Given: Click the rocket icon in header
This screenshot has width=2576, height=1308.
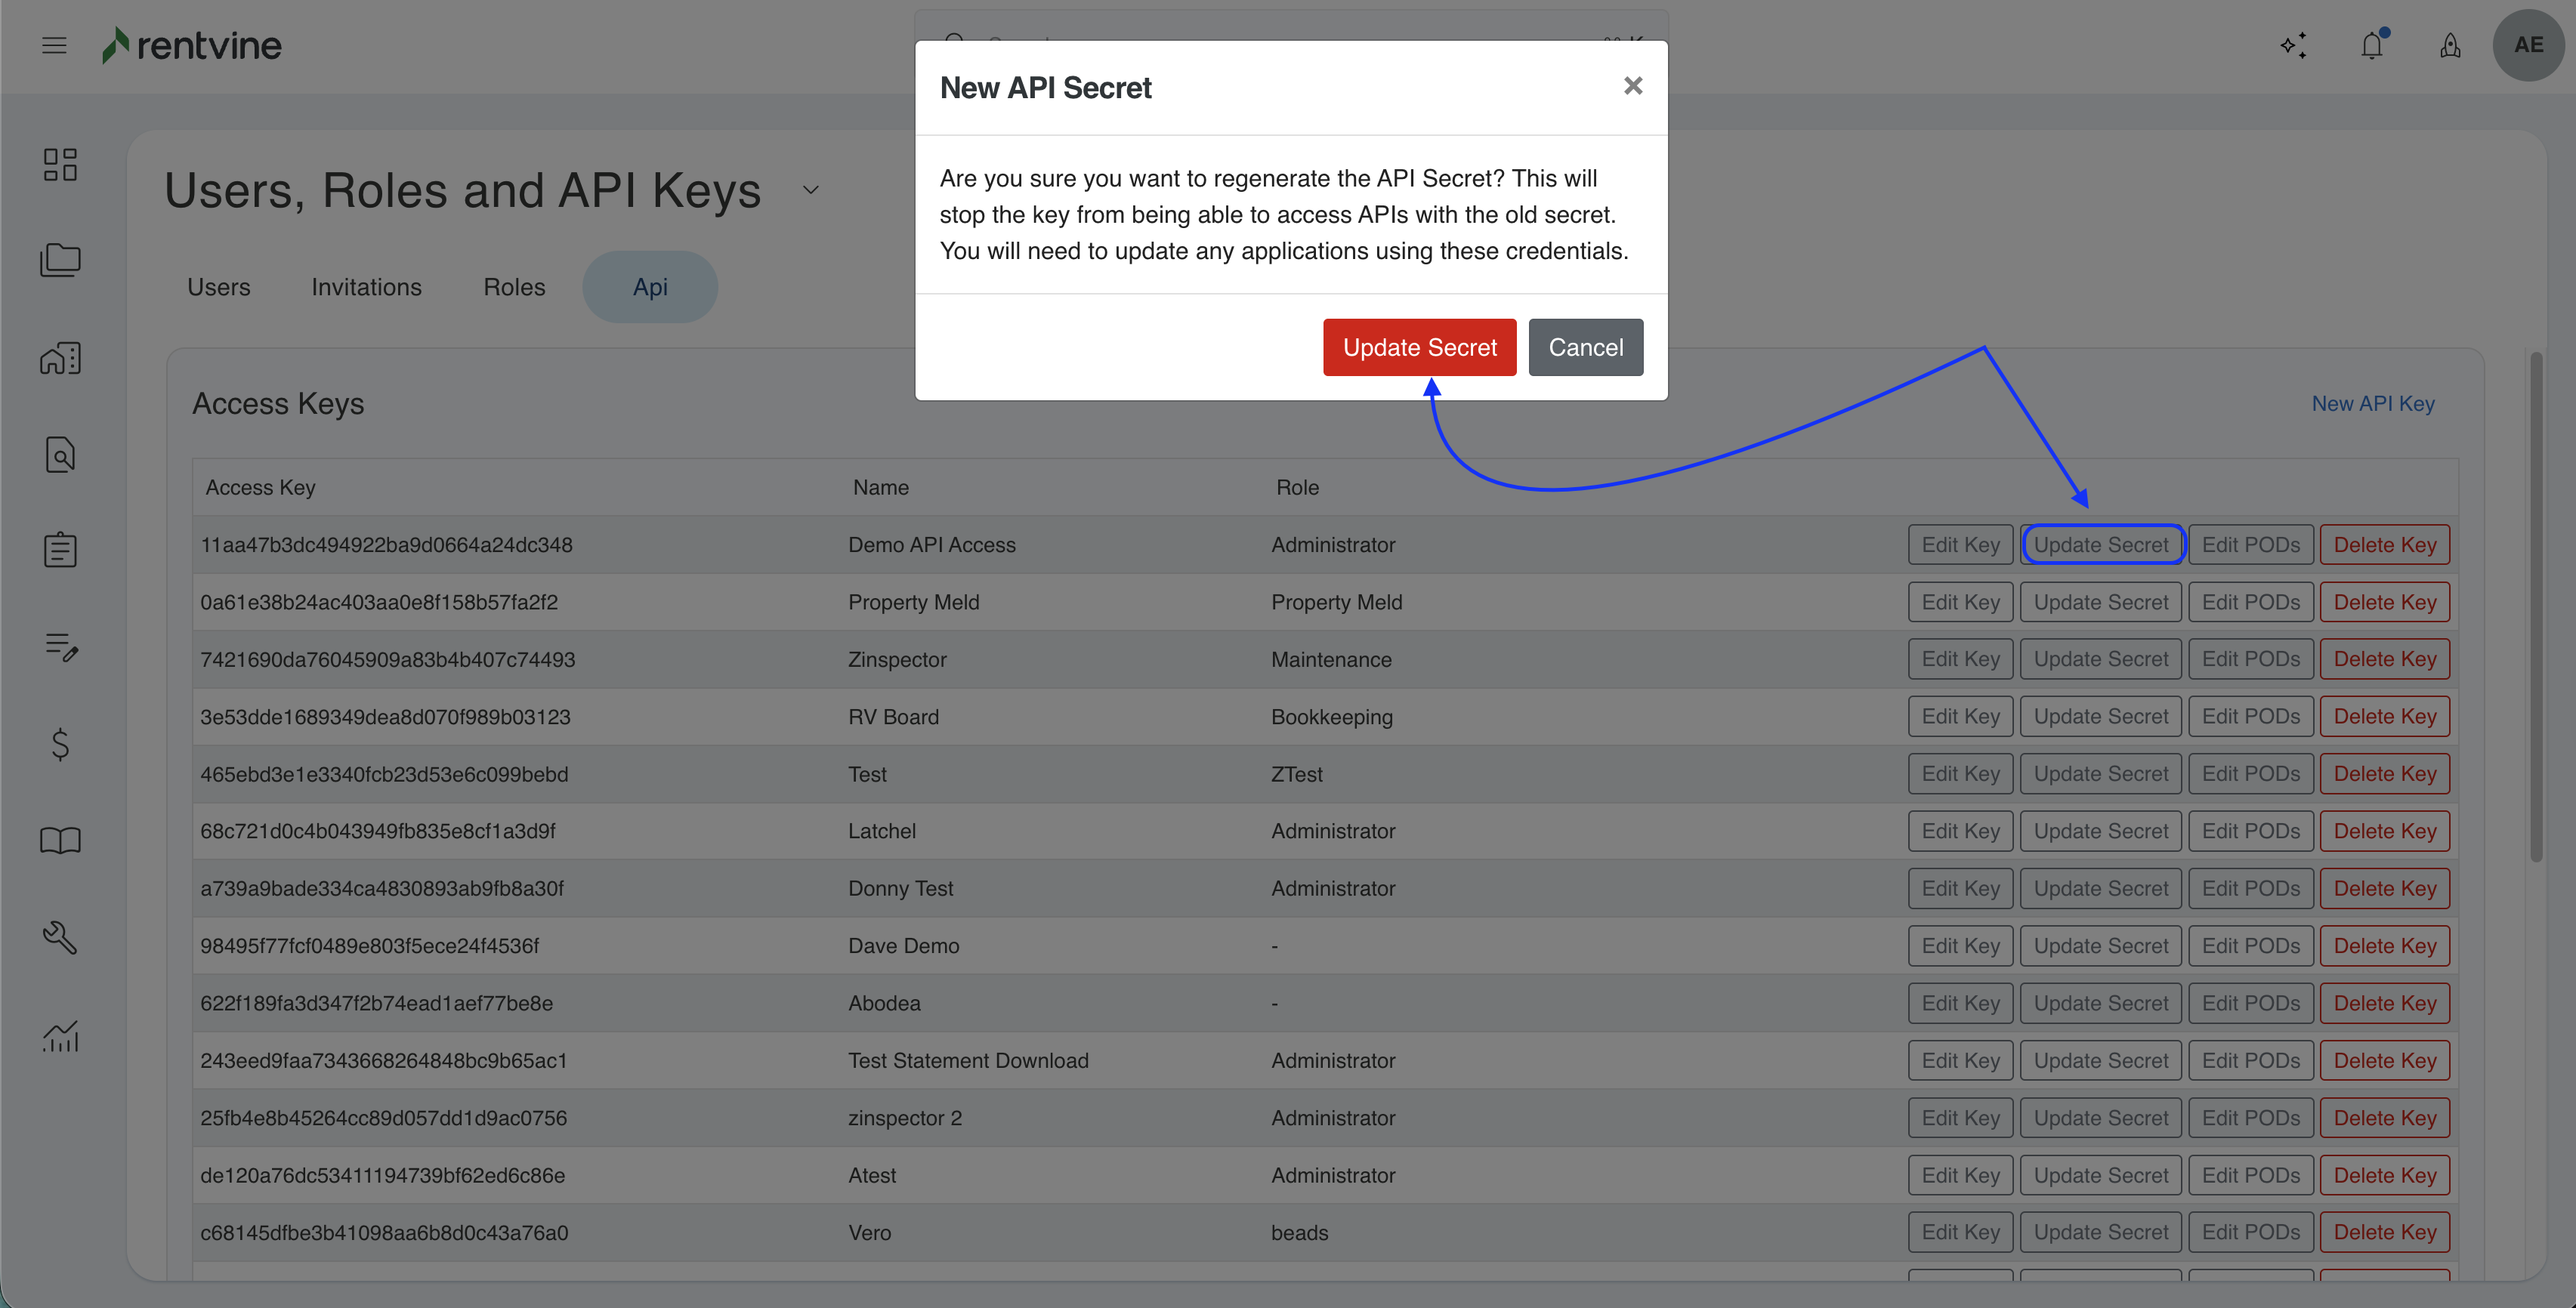Looking at the screenshot, I should click(2450, 45).
